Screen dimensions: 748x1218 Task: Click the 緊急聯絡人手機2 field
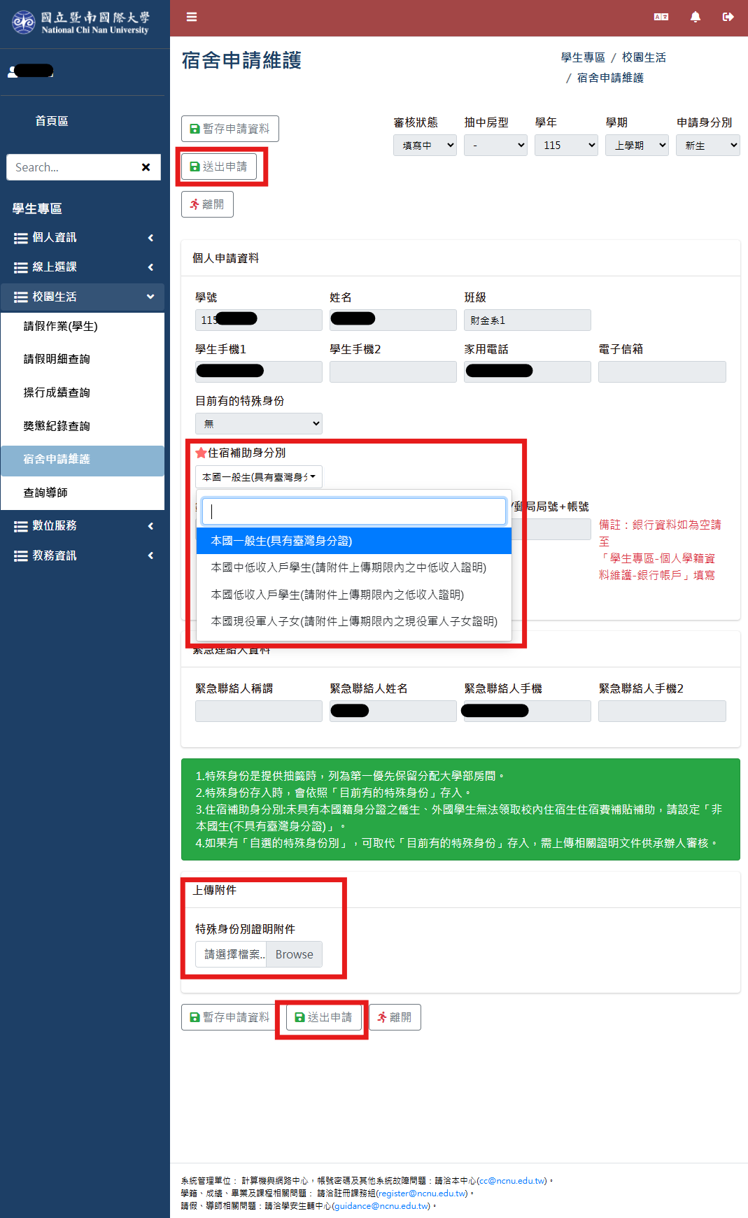[x=662, y=711]
